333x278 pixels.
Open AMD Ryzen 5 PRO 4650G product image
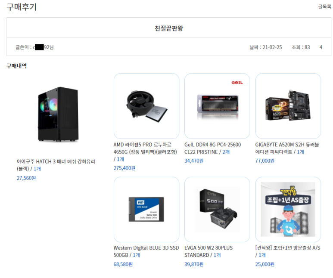146,106
